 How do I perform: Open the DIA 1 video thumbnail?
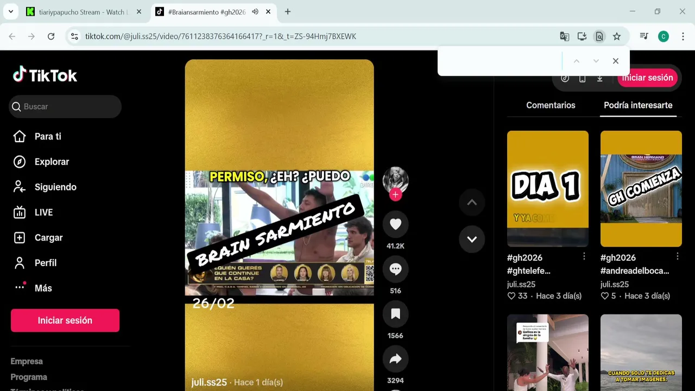click(x=548, y=188)
